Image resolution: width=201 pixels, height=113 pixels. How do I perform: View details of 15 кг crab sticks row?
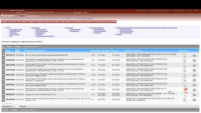[184, 60]
